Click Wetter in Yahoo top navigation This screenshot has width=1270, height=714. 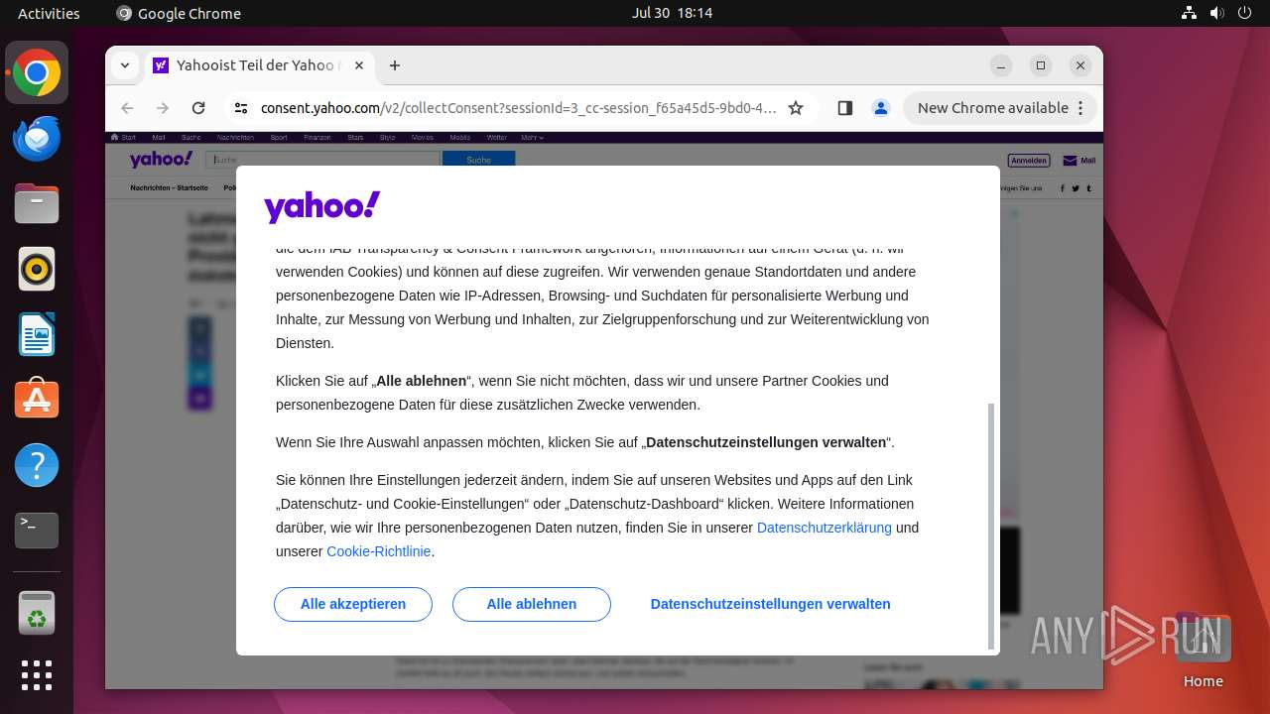coord(497,138)
